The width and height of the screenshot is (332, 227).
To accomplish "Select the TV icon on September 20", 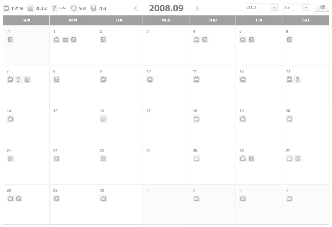I will 289,119.
